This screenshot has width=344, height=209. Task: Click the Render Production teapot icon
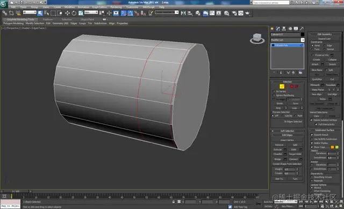pyautogui.click(x=247, y=13)
